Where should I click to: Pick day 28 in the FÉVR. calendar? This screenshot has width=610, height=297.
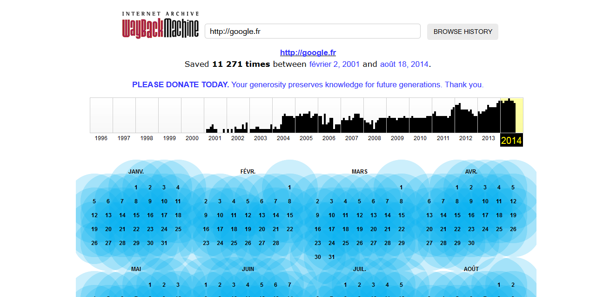276,243
